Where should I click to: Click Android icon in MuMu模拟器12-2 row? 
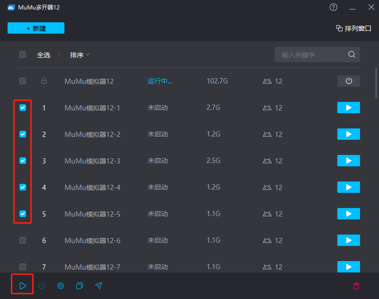[267, 135]
